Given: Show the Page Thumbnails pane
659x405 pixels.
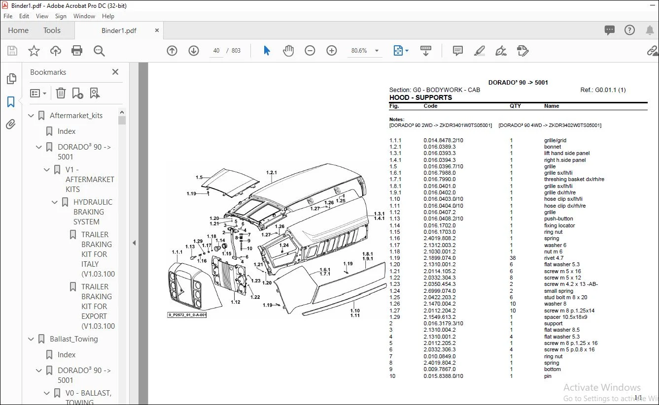Looking at the screenshot, I should point(11,79).
